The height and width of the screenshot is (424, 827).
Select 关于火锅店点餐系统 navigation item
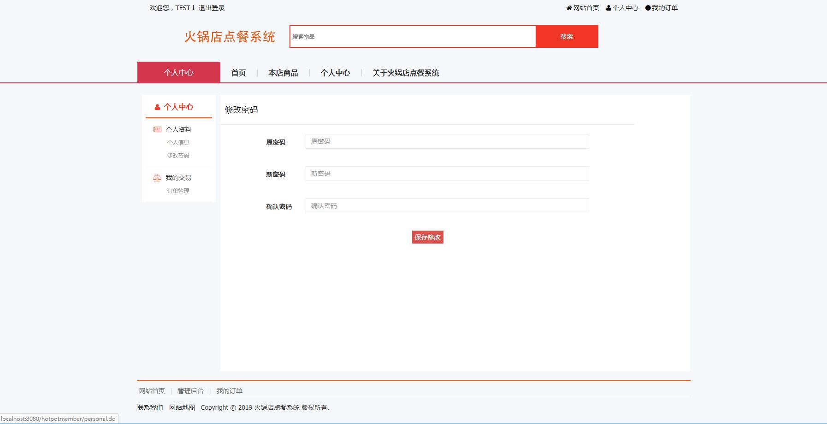point(405,73)
